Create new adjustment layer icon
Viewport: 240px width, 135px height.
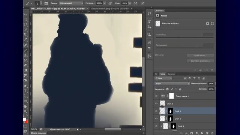(197, 133)
